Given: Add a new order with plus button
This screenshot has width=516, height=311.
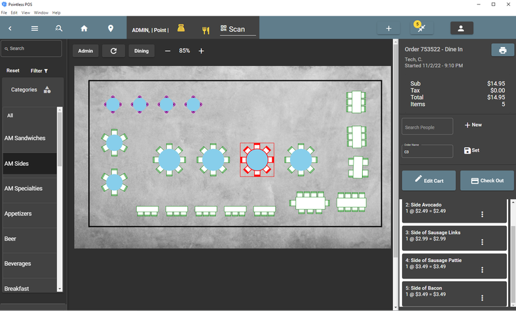Looking at the screenshot, I should (389, 28).
